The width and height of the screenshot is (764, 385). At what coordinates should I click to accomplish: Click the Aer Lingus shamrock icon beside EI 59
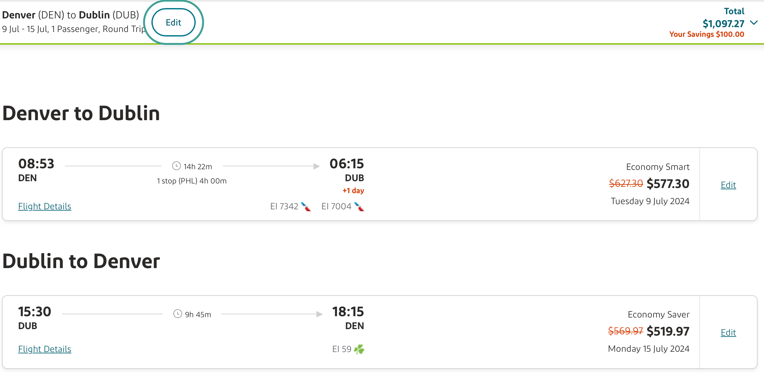click(359, 349)
